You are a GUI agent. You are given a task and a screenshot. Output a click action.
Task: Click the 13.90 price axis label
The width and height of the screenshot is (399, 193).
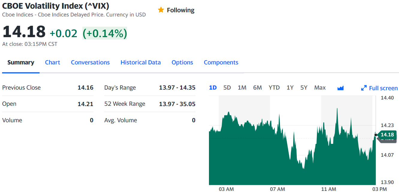(387, 182)
